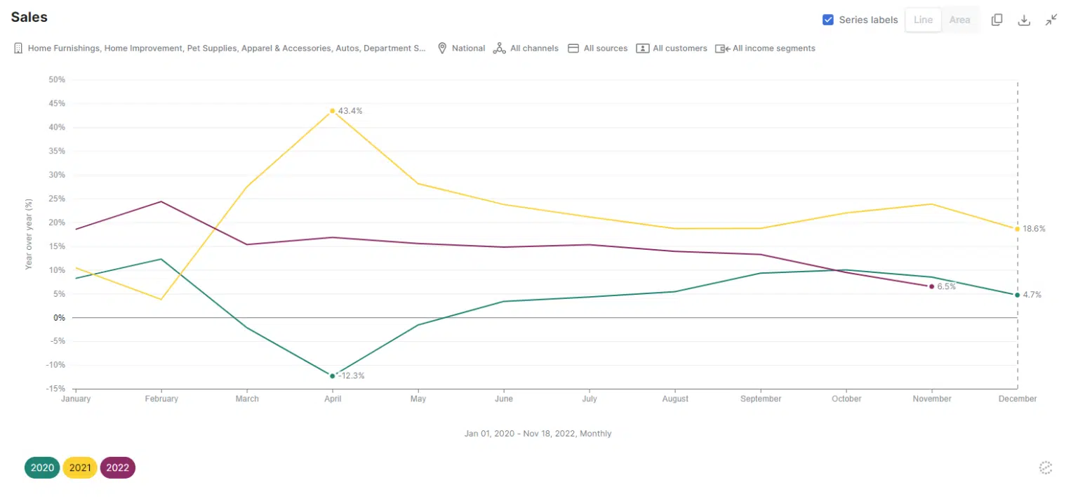Toggle the 2020 series legend pill
The height and width of the screenshot is (499, 1078).
42,468
